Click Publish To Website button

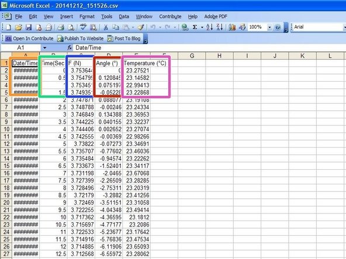point(80,38)
